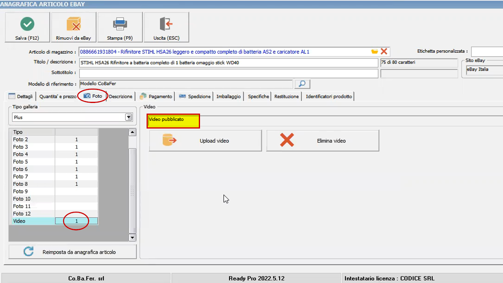Click the Elimina video button
Screen dimensions: 503x283
(x=323, y=141)
